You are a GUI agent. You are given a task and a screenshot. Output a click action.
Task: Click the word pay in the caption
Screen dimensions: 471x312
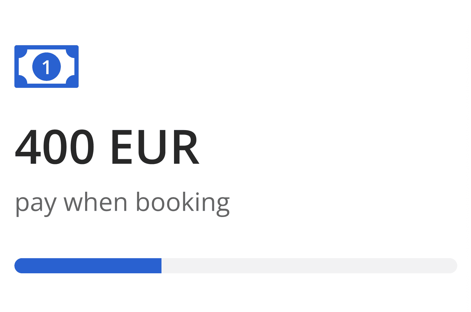click(x=36, y=206)
